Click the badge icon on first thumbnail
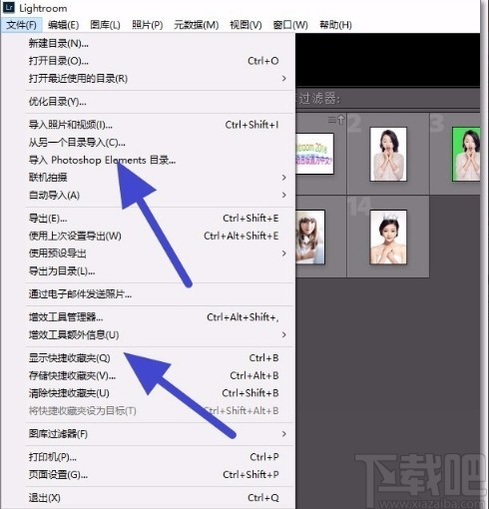 click(336, 120)
